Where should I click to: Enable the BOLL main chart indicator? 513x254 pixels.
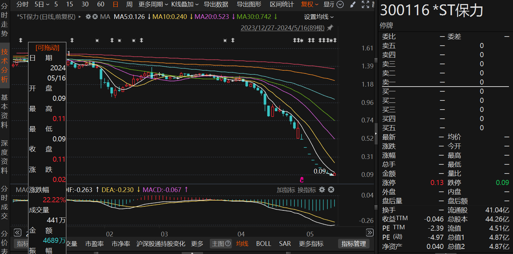click(264, 244)
